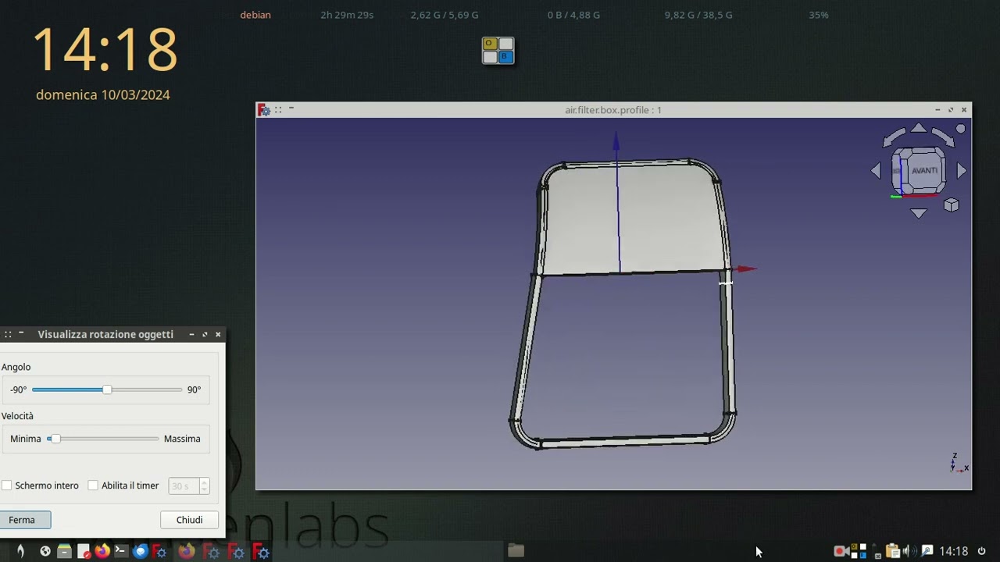Click the blue Z axis arrow in 3D view
The image size is (1000, 562).
616,141
